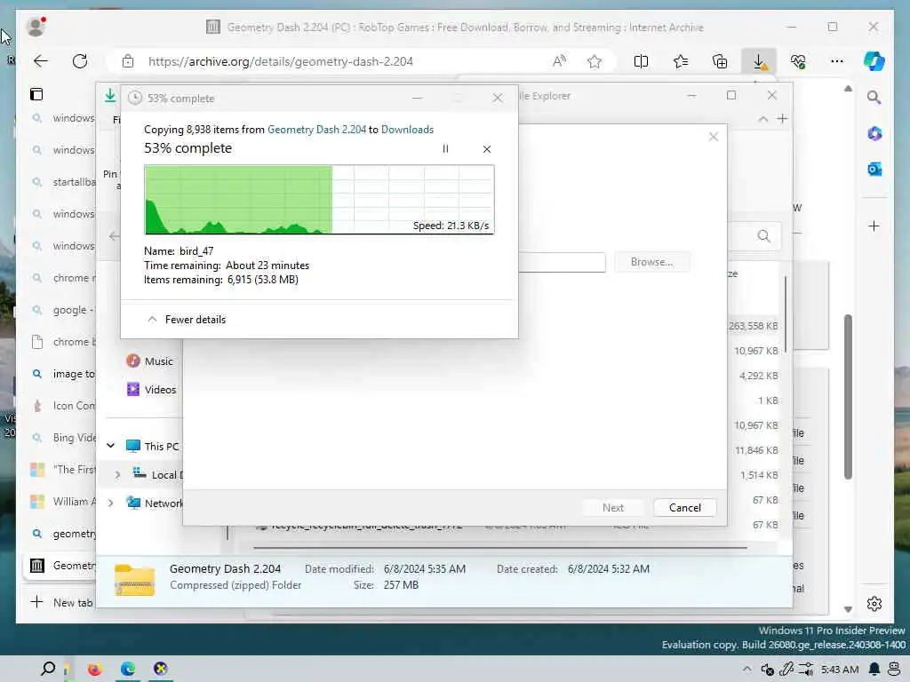This screenshot has width=910, height=682.
Task: Switch to Icon Converter tab
Action: [61, 406]
